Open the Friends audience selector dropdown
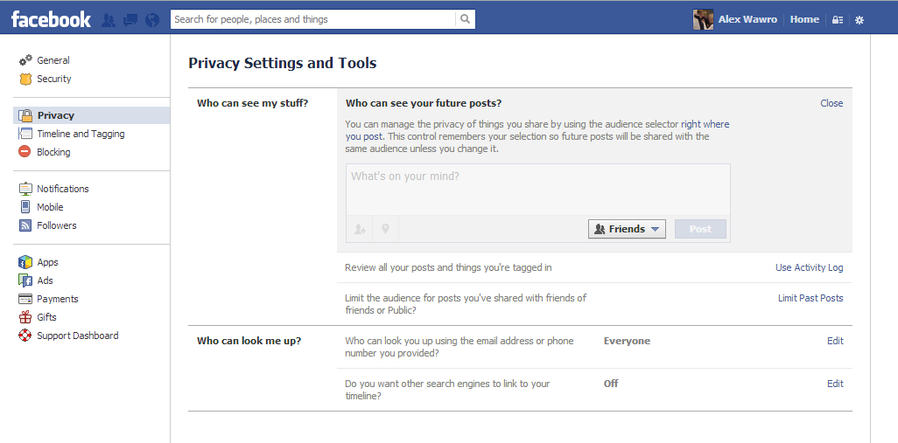898x443 pixels. [627, 229]
